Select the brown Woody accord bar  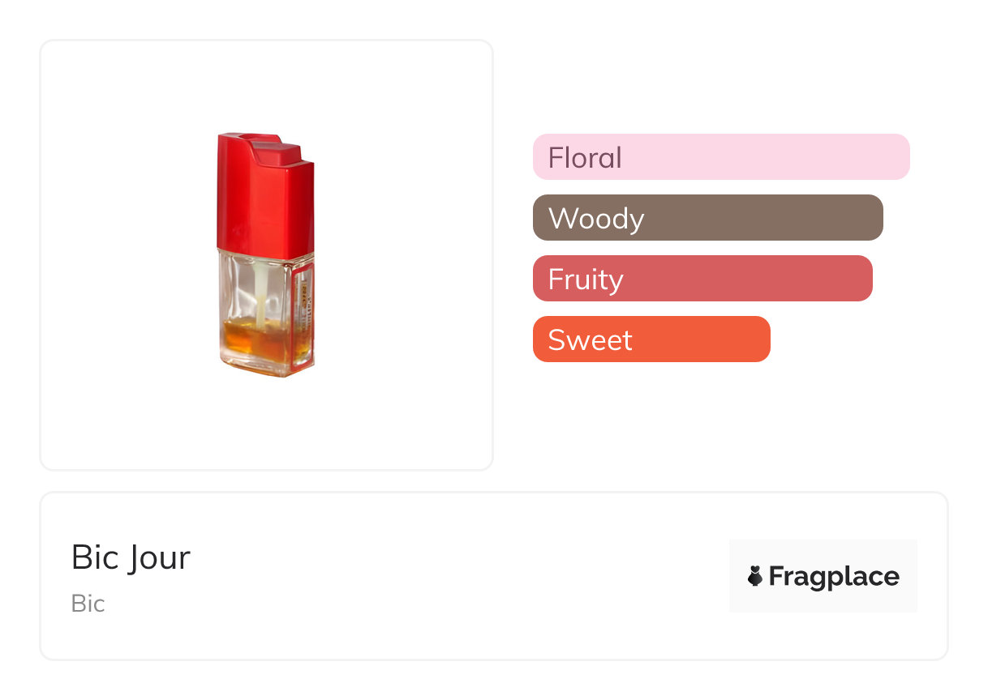pos(707,217)
